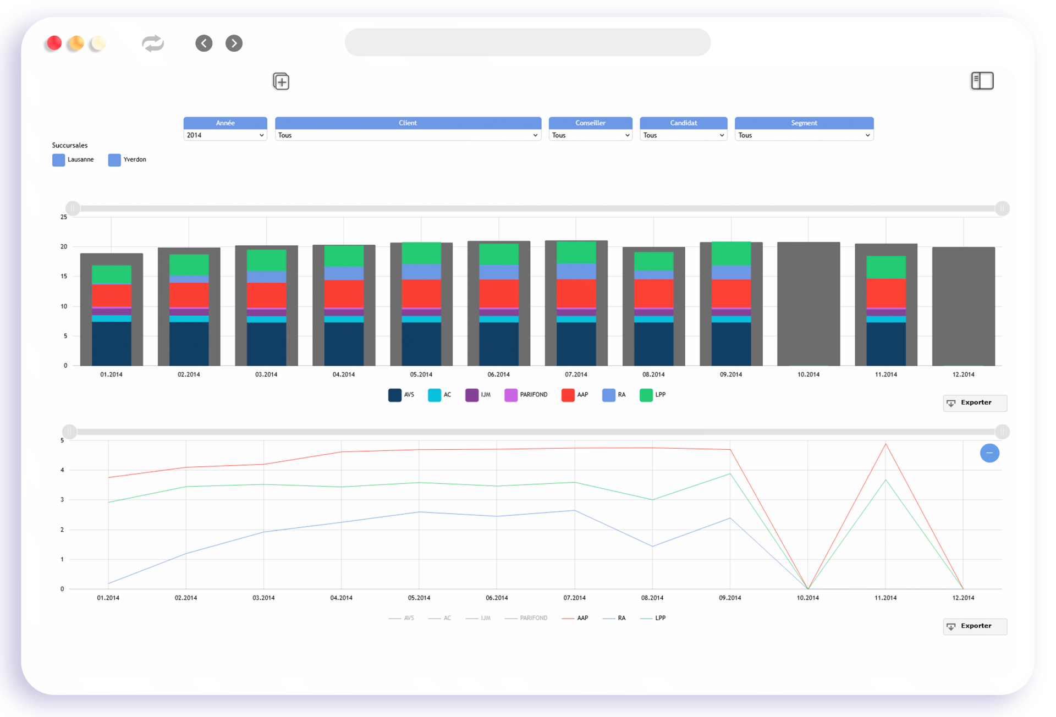Viewport: 1056px width, 717px height.
Task: Click the browser refresh arrows icon
Action: pyautogui.click(x=153, y=43)
